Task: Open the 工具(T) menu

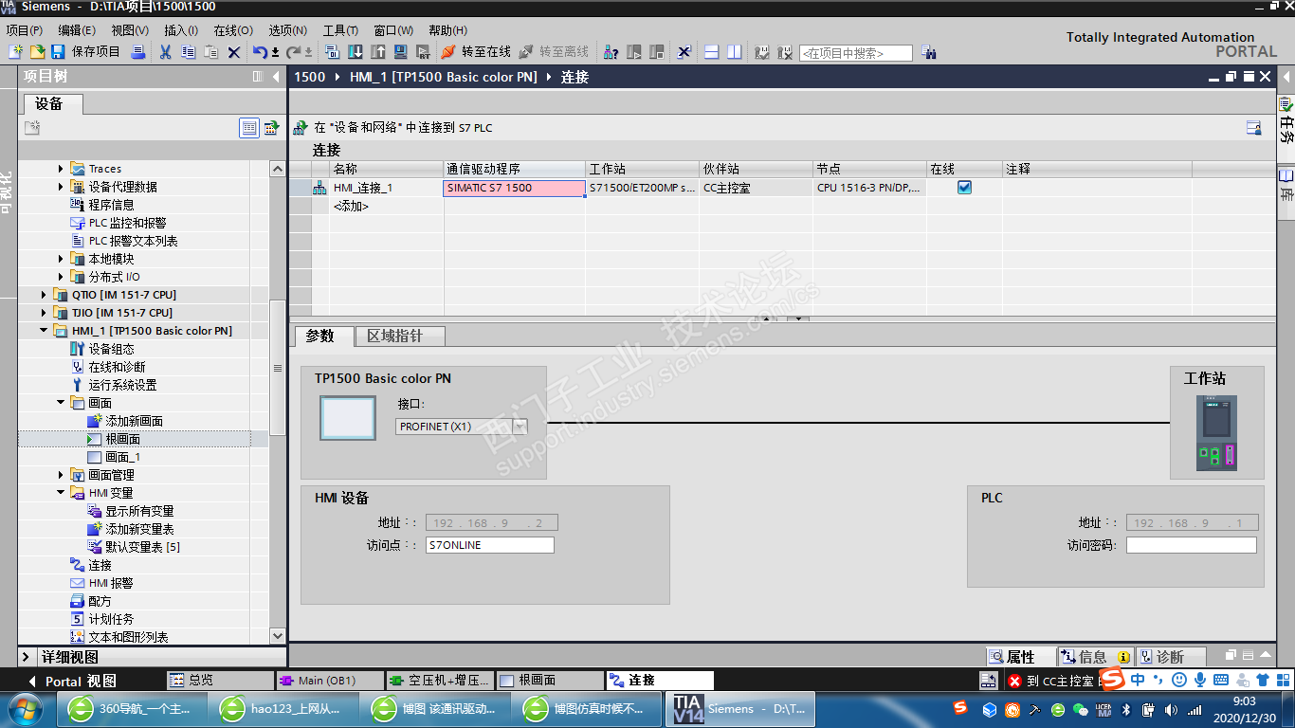Action: coord(340,30)
